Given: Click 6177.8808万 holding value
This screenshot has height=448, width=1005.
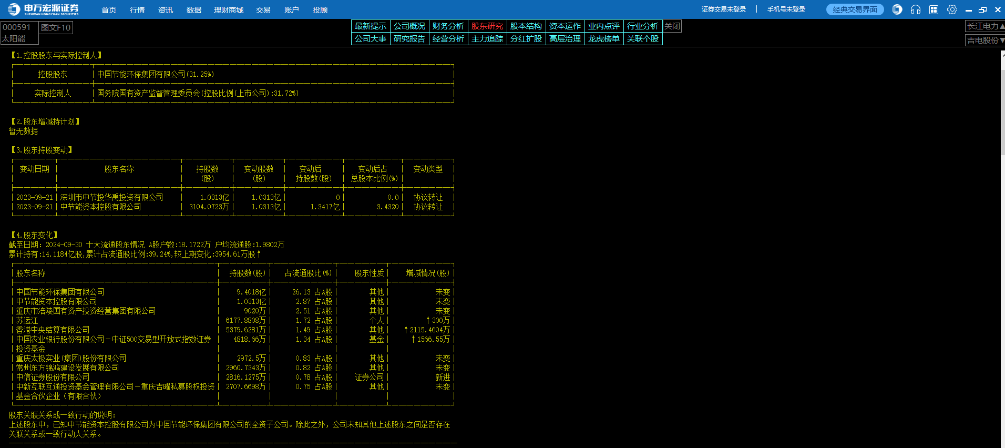Looking at the screenshot, I should tap(246, 320).
